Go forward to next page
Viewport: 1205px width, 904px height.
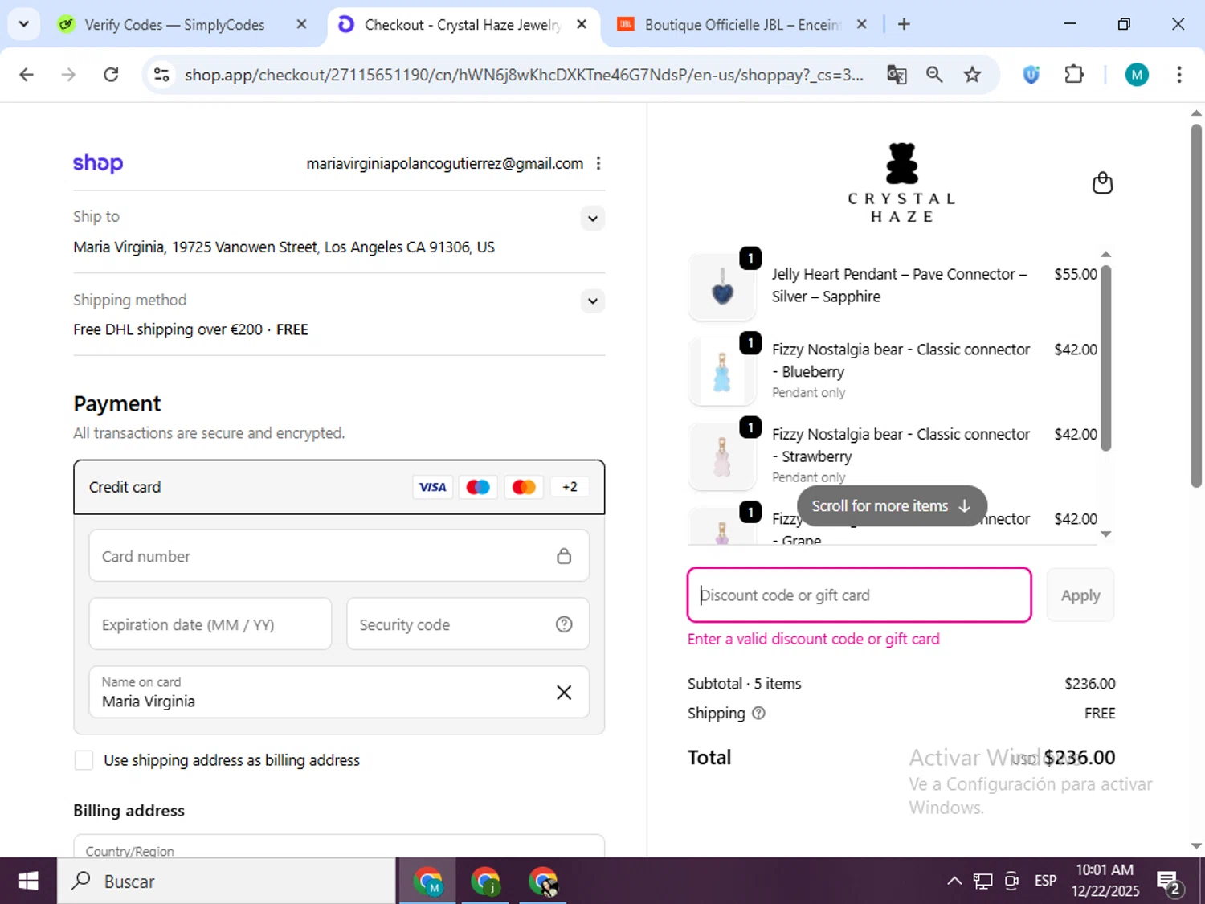coord(68,75)
